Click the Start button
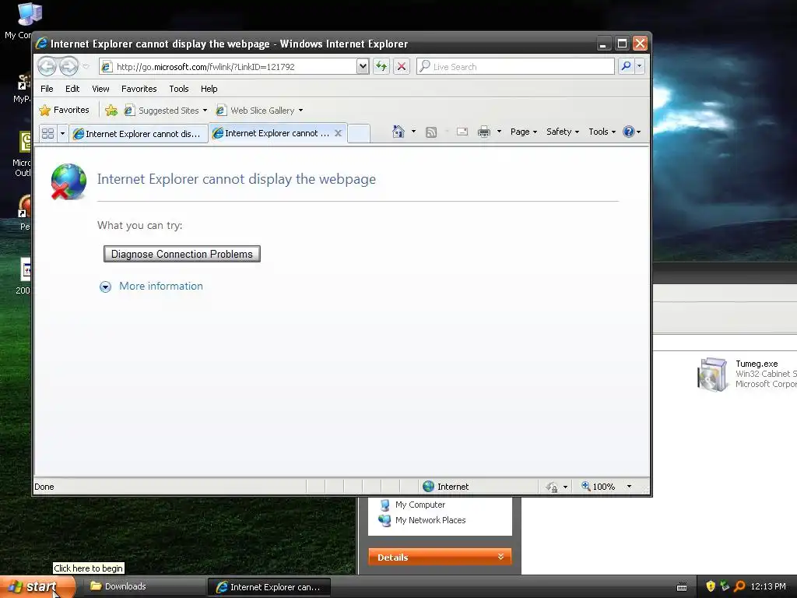Screen dimensions: 797x598 37,587
